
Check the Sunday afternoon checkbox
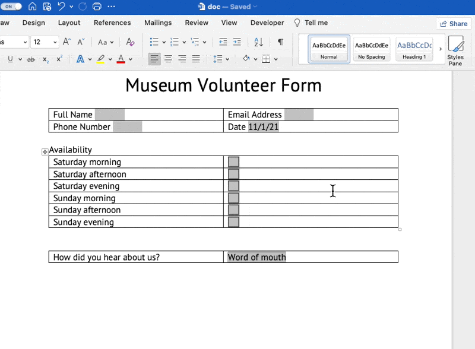[x=234, y=210]
